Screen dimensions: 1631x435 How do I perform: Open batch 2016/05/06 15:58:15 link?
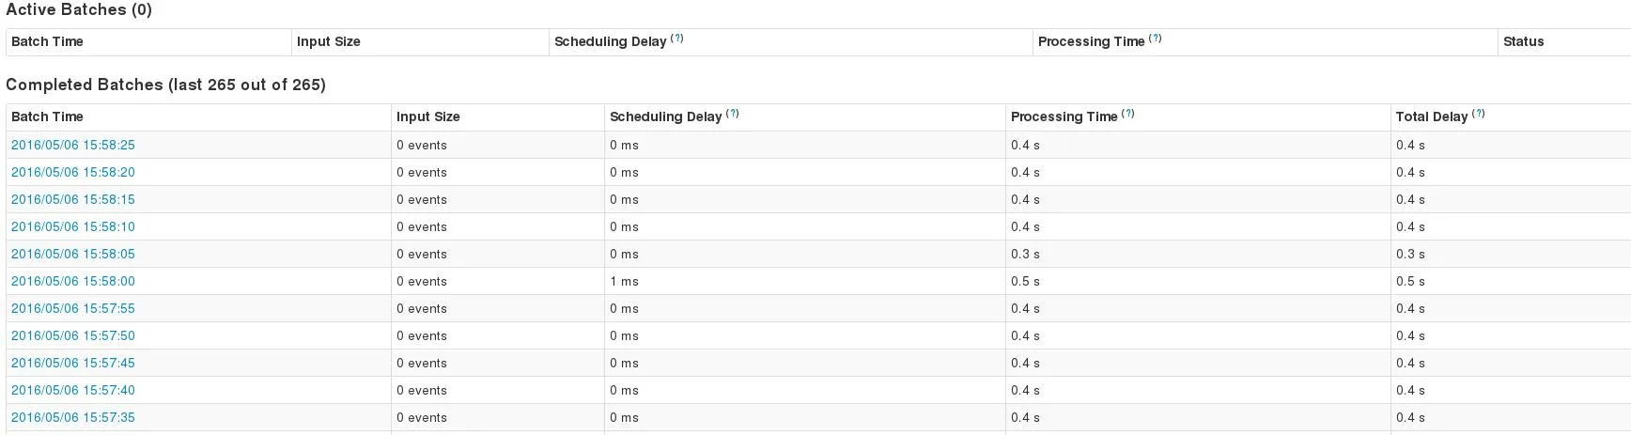click(x=73, y=199)
